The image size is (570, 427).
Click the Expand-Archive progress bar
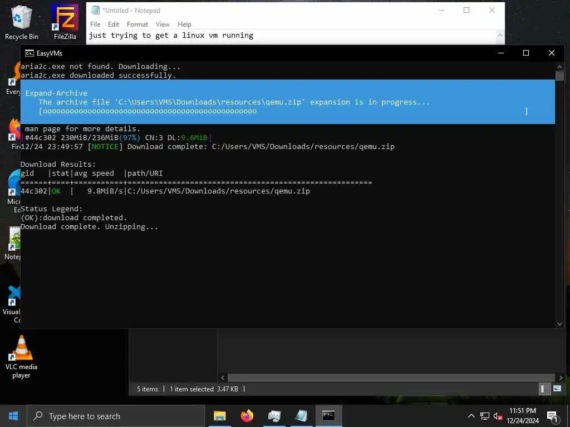(x=283, y=111)
